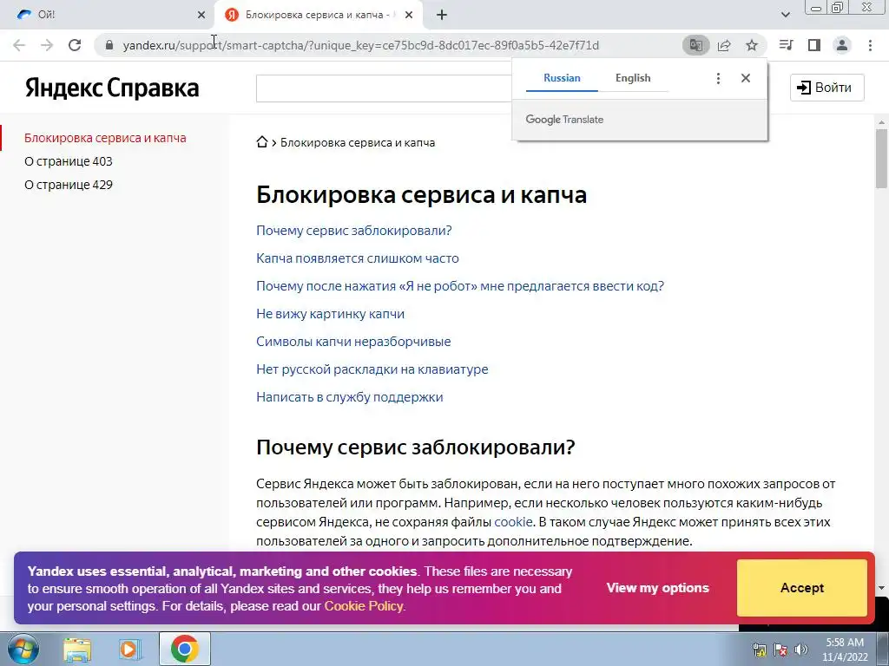Click the scrollbar up arrow

point(881,121)
